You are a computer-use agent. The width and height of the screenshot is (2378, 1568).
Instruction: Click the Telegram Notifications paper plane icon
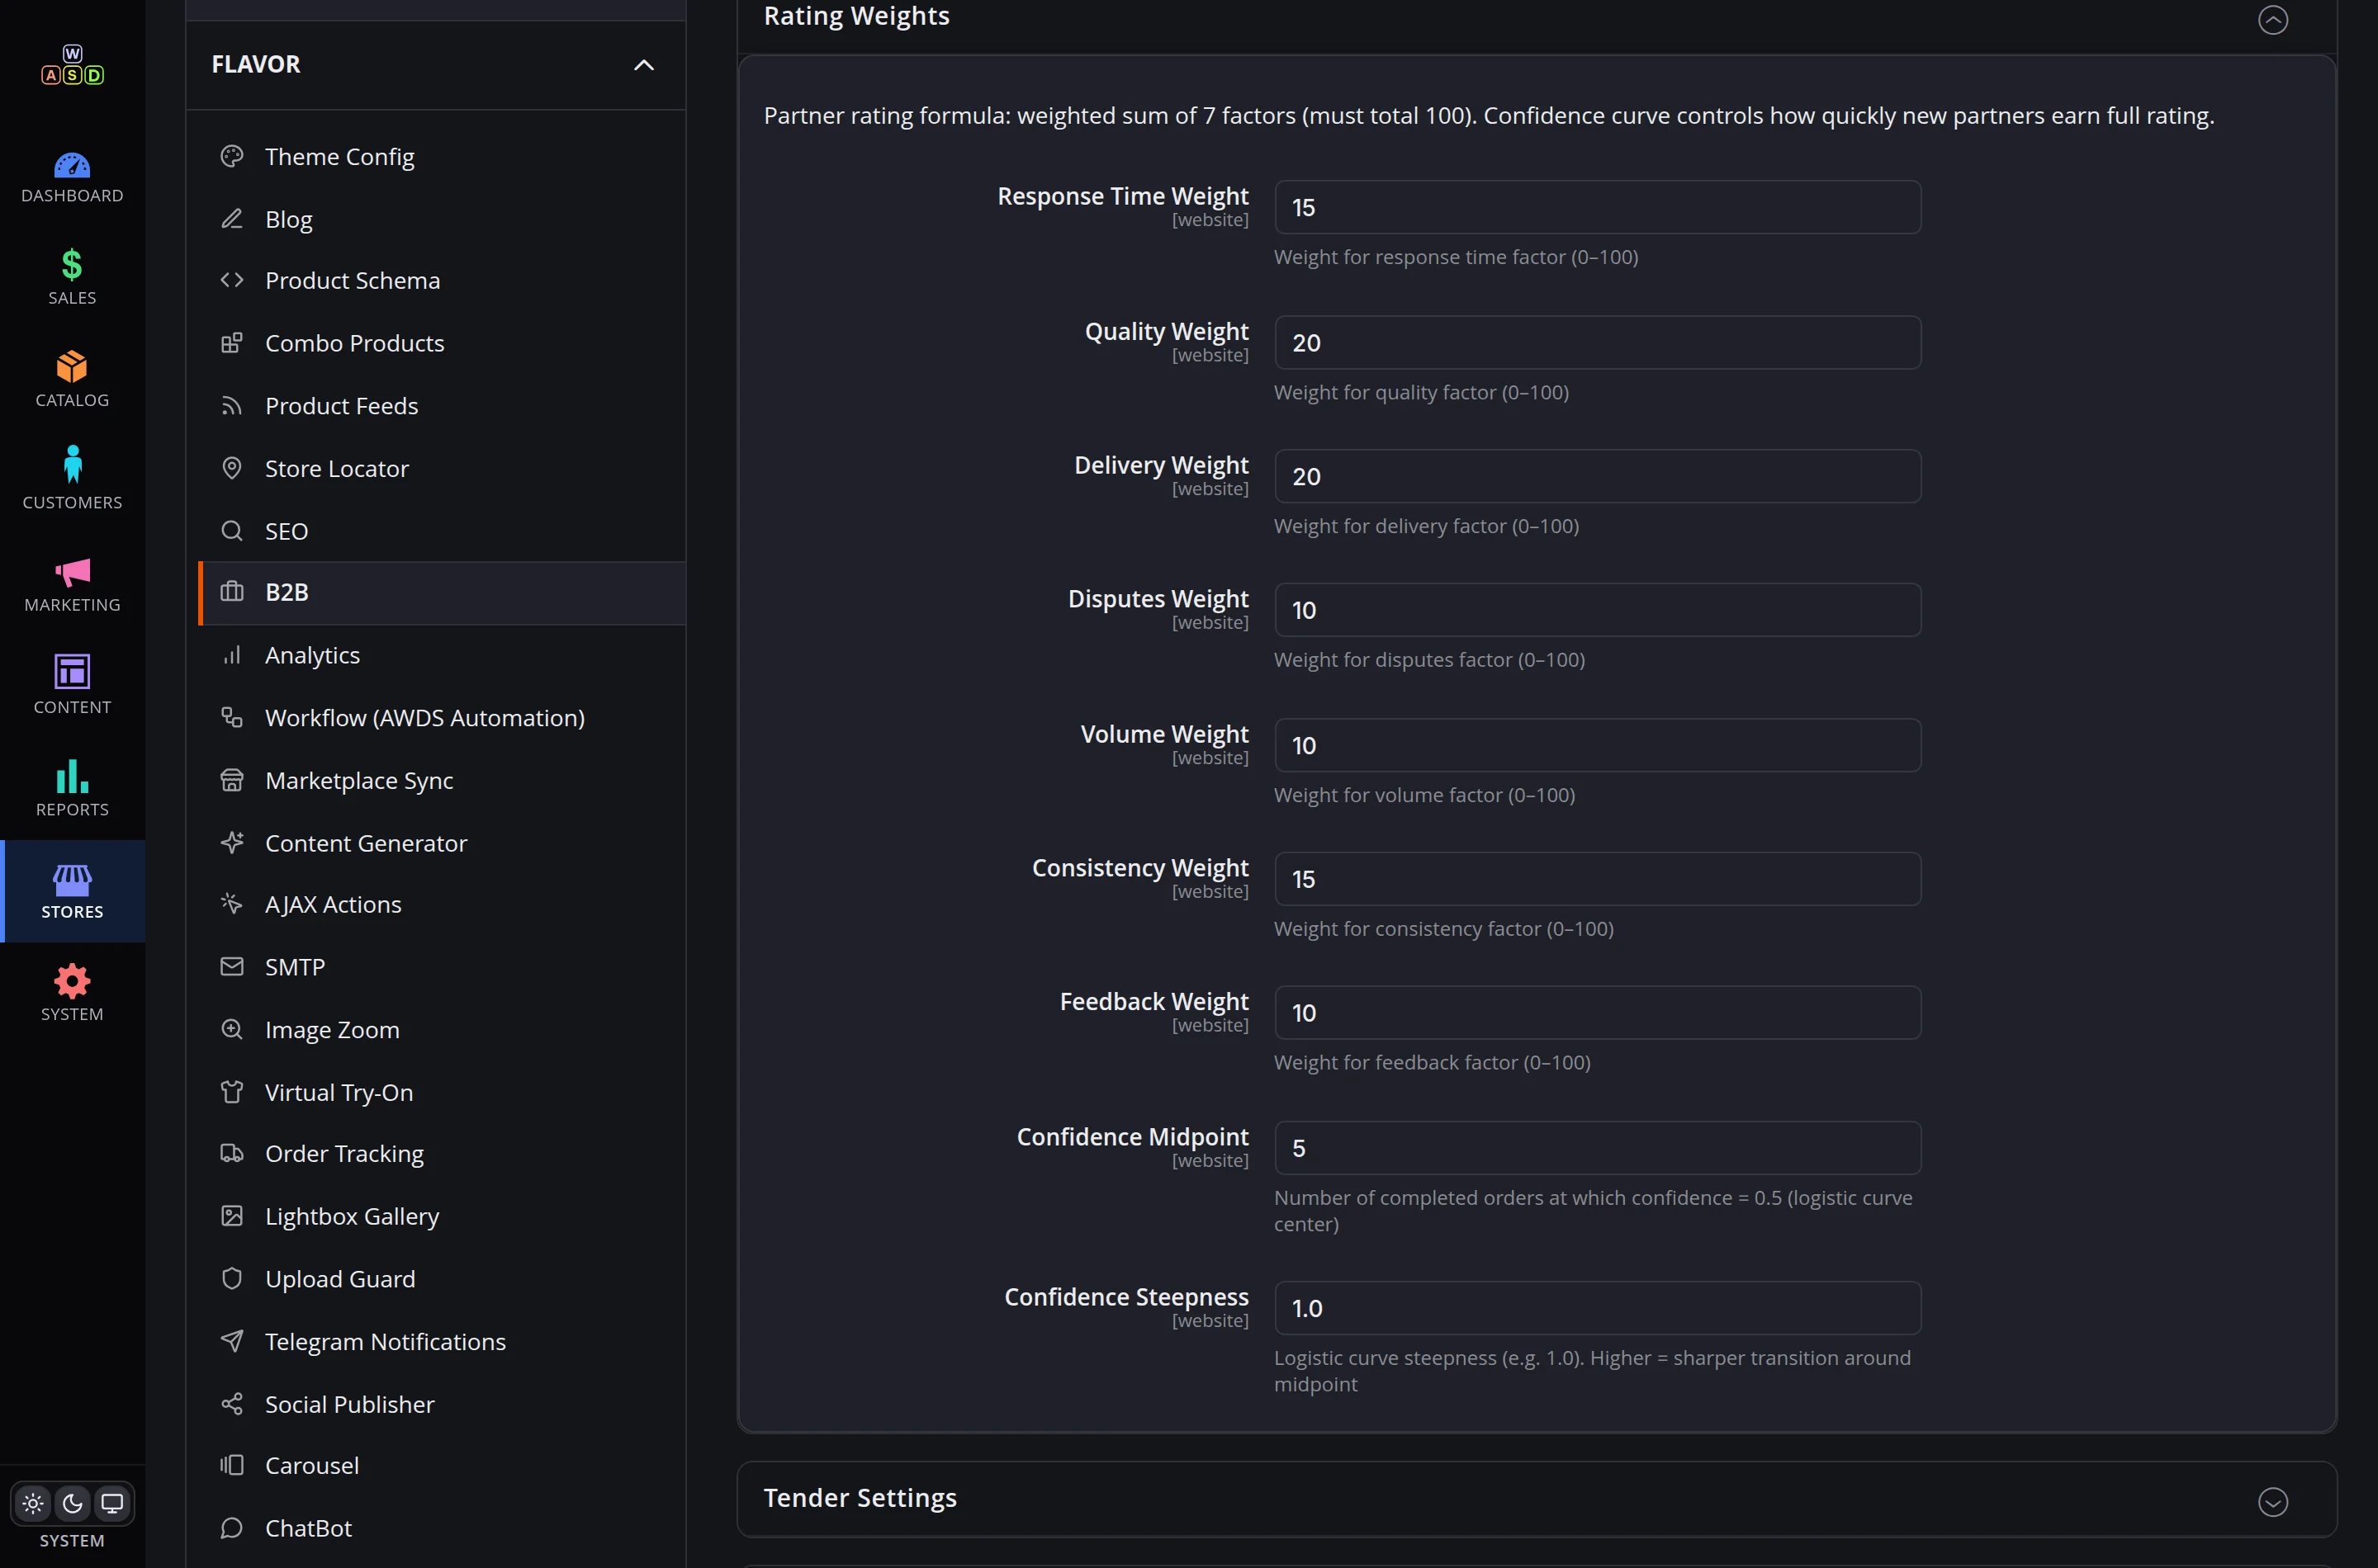[232, 1341]
